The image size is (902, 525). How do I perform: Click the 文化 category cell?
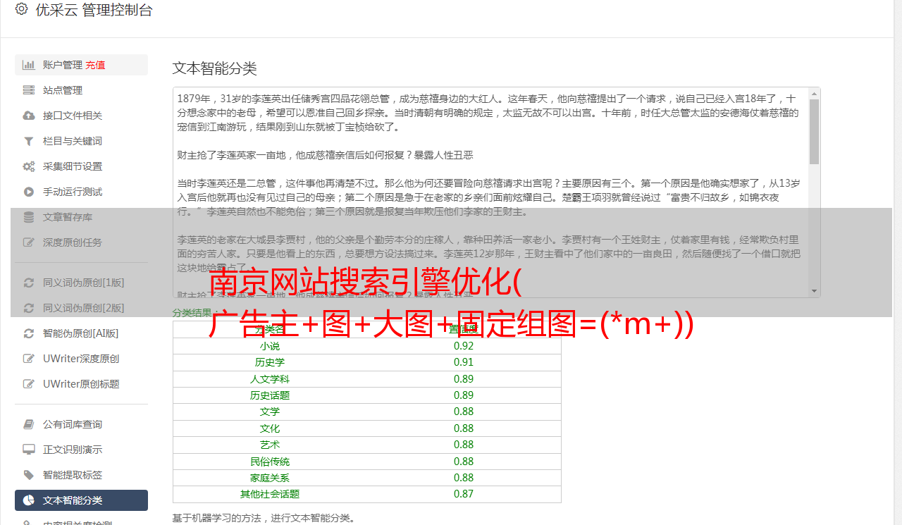tap(270, 428)
